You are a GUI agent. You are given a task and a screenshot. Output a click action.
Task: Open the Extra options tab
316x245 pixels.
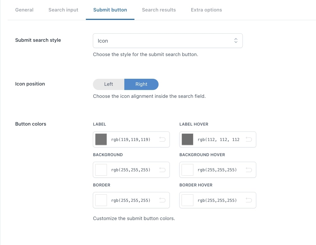click(206, 10)
